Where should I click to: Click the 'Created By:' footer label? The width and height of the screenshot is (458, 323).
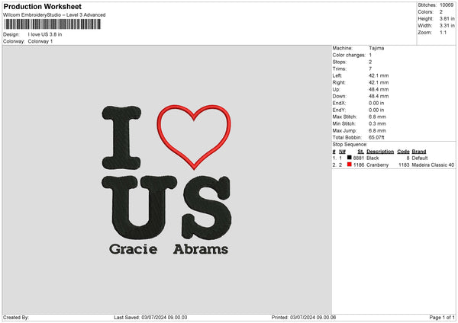tap(16, 318)
